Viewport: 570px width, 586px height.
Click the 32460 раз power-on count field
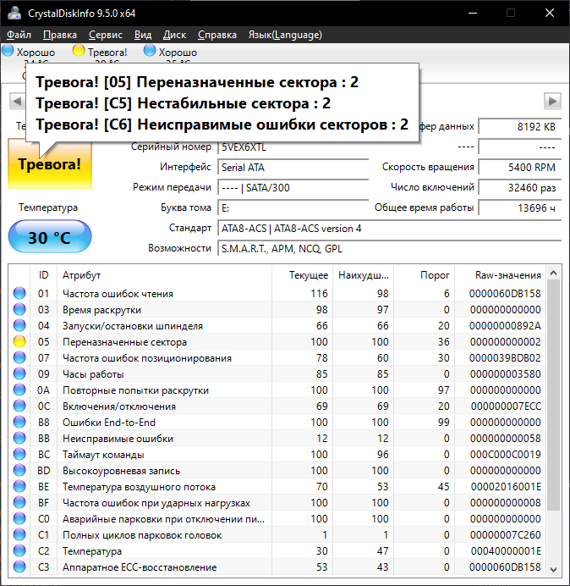click(x=519, y=187)
